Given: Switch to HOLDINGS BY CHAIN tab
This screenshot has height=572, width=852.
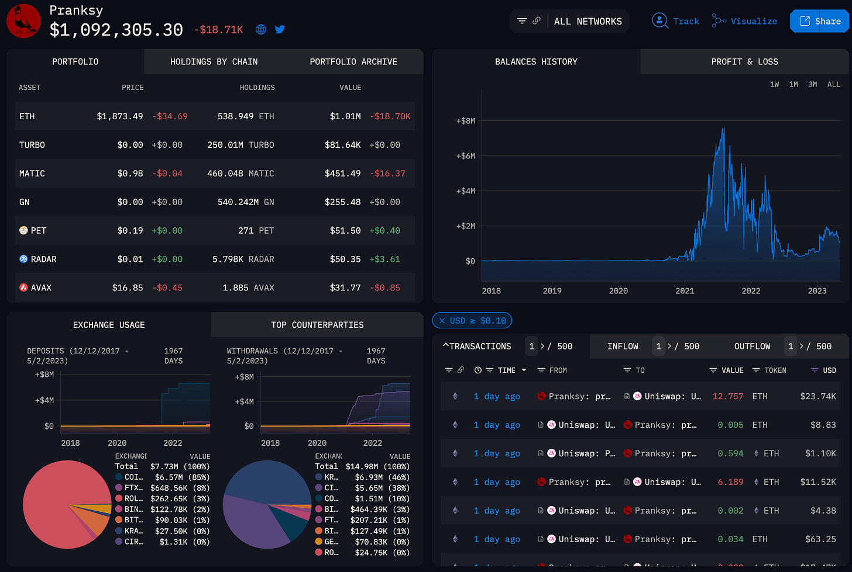Looking at the screenshot, I should tap(214, 61).
